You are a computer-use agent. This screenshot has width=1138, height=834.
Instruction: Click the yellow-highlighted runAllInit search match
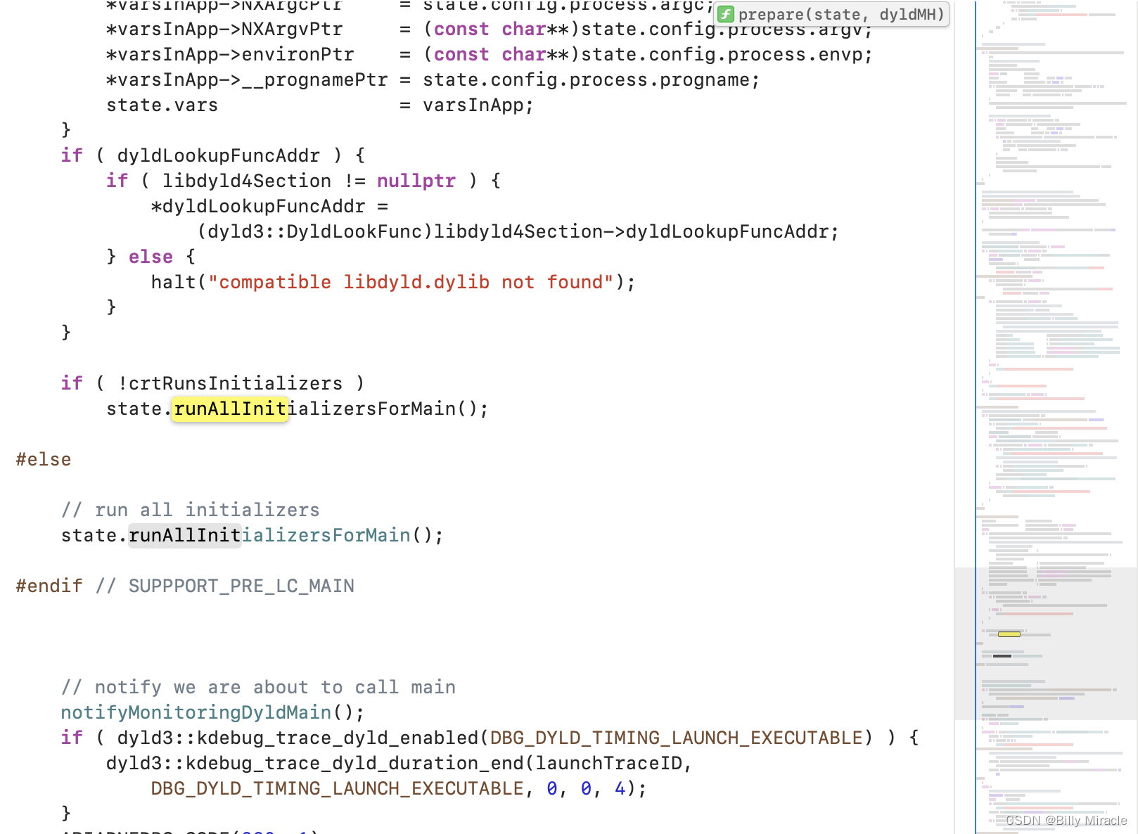[x=229, y=409]
